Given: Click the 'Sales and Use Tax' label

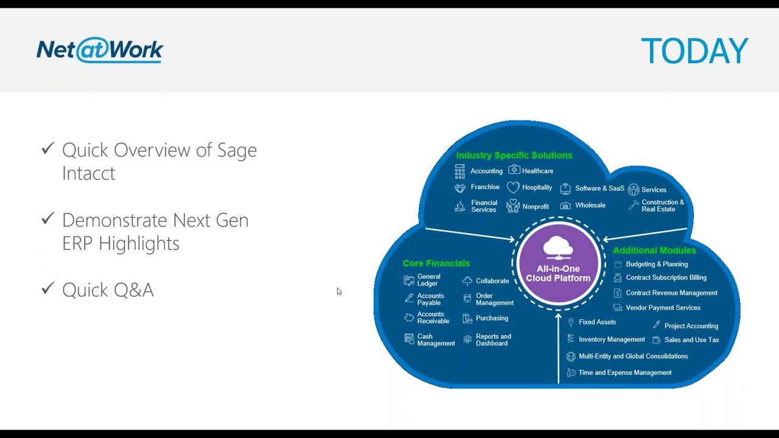Looking at the screenshot, I should point(692,340).
